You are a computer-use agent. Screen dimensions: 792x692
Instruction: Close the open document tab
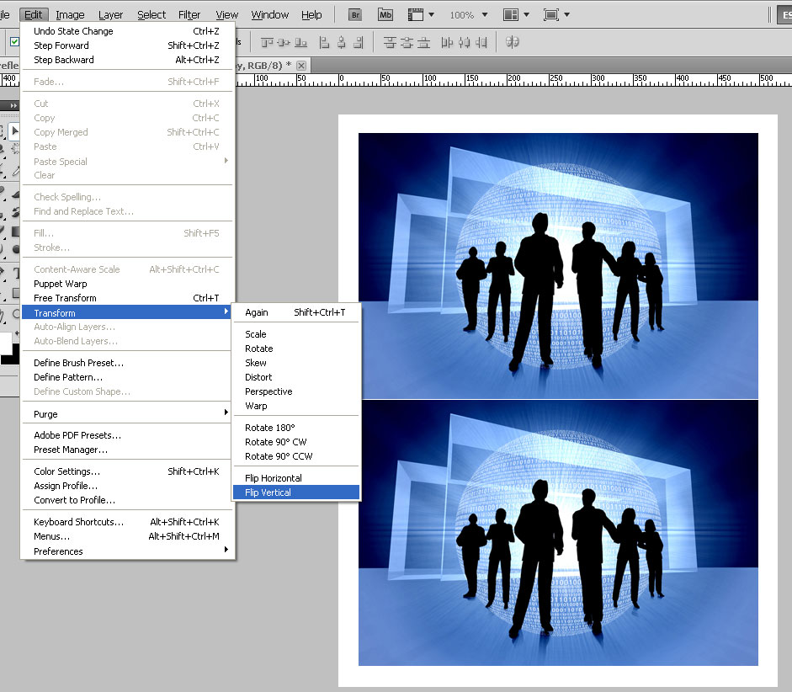pyautogui.click(x=301, y=65)
